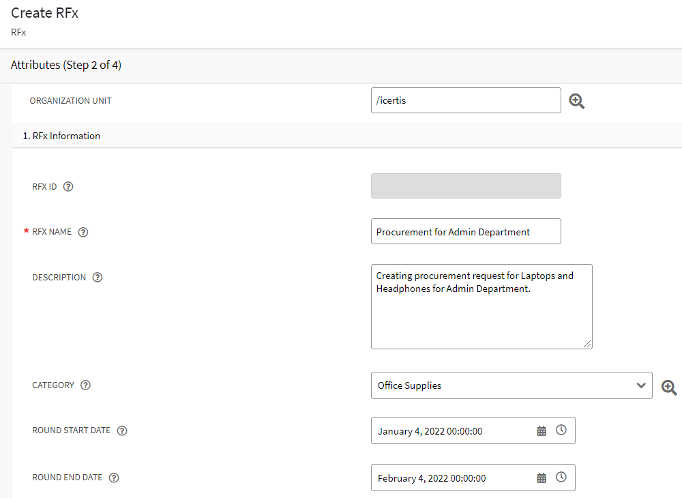This screenshot has width=682, height=498.
Task: Click the help icon beside DESCRIPTION
Action: (98, 278)
